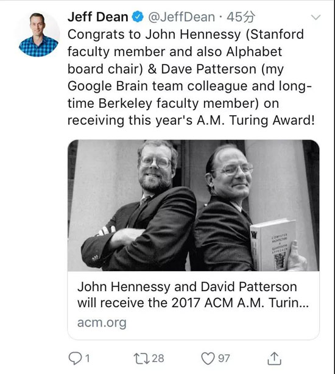
Task: Click the 'will receive the 2017 ACM' card text
Action: (x=155, y=303)
